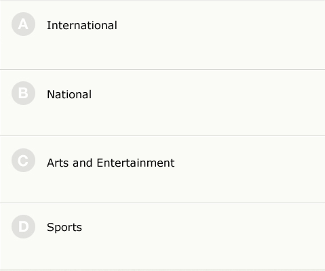Choose the Sports answer text
The image size is (325, 271).
click(x=64, y=228)
